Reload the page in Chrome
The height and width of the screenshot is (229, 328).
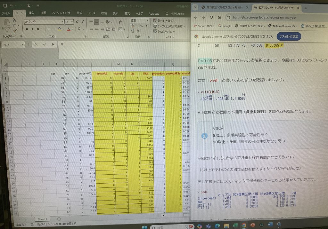212,17
